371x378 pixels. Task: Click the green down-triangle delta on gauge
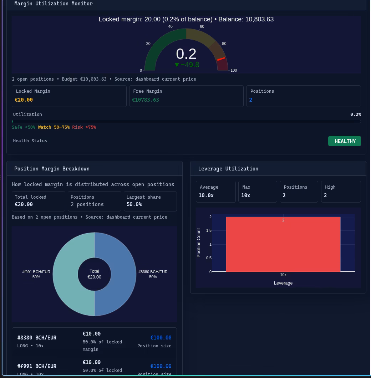click(177, 65)
